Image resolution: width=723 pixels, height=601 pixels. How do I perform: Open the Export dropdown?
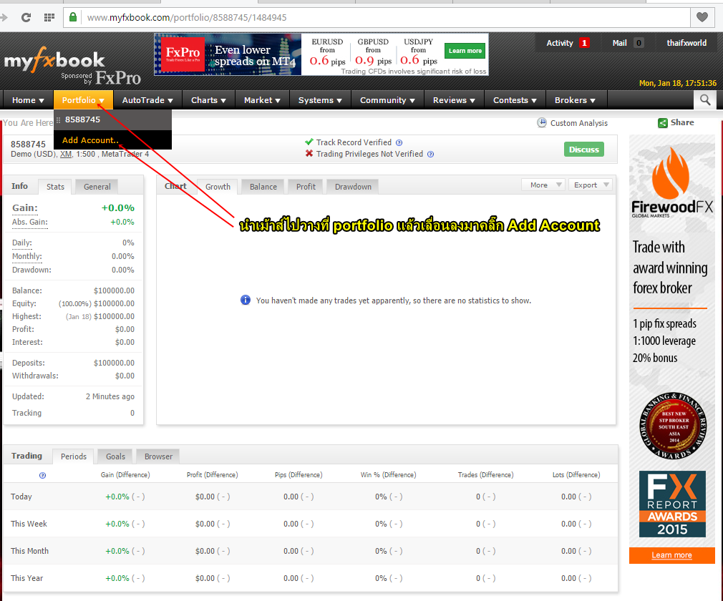(x=590, y=185)
